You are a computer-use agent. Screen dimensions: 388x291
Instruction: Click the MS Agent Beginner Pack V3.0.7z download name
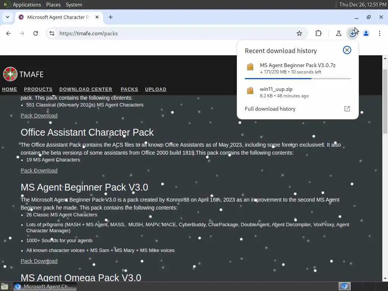click(297, 65)
